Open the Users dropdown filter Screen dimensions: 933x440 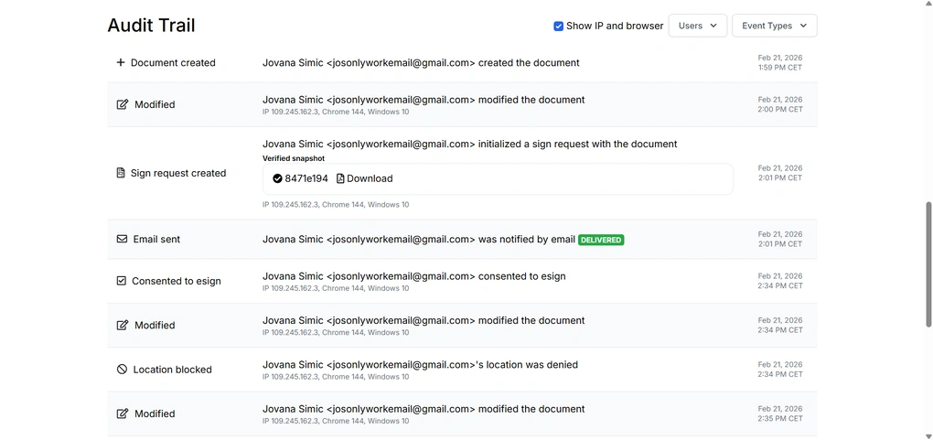697,26
